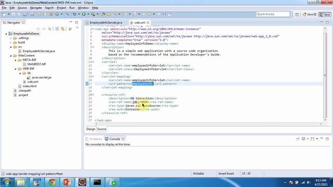Collapse the EmployeeInfoDemo project node
333x187 pixels.
(x=6, y=34)
